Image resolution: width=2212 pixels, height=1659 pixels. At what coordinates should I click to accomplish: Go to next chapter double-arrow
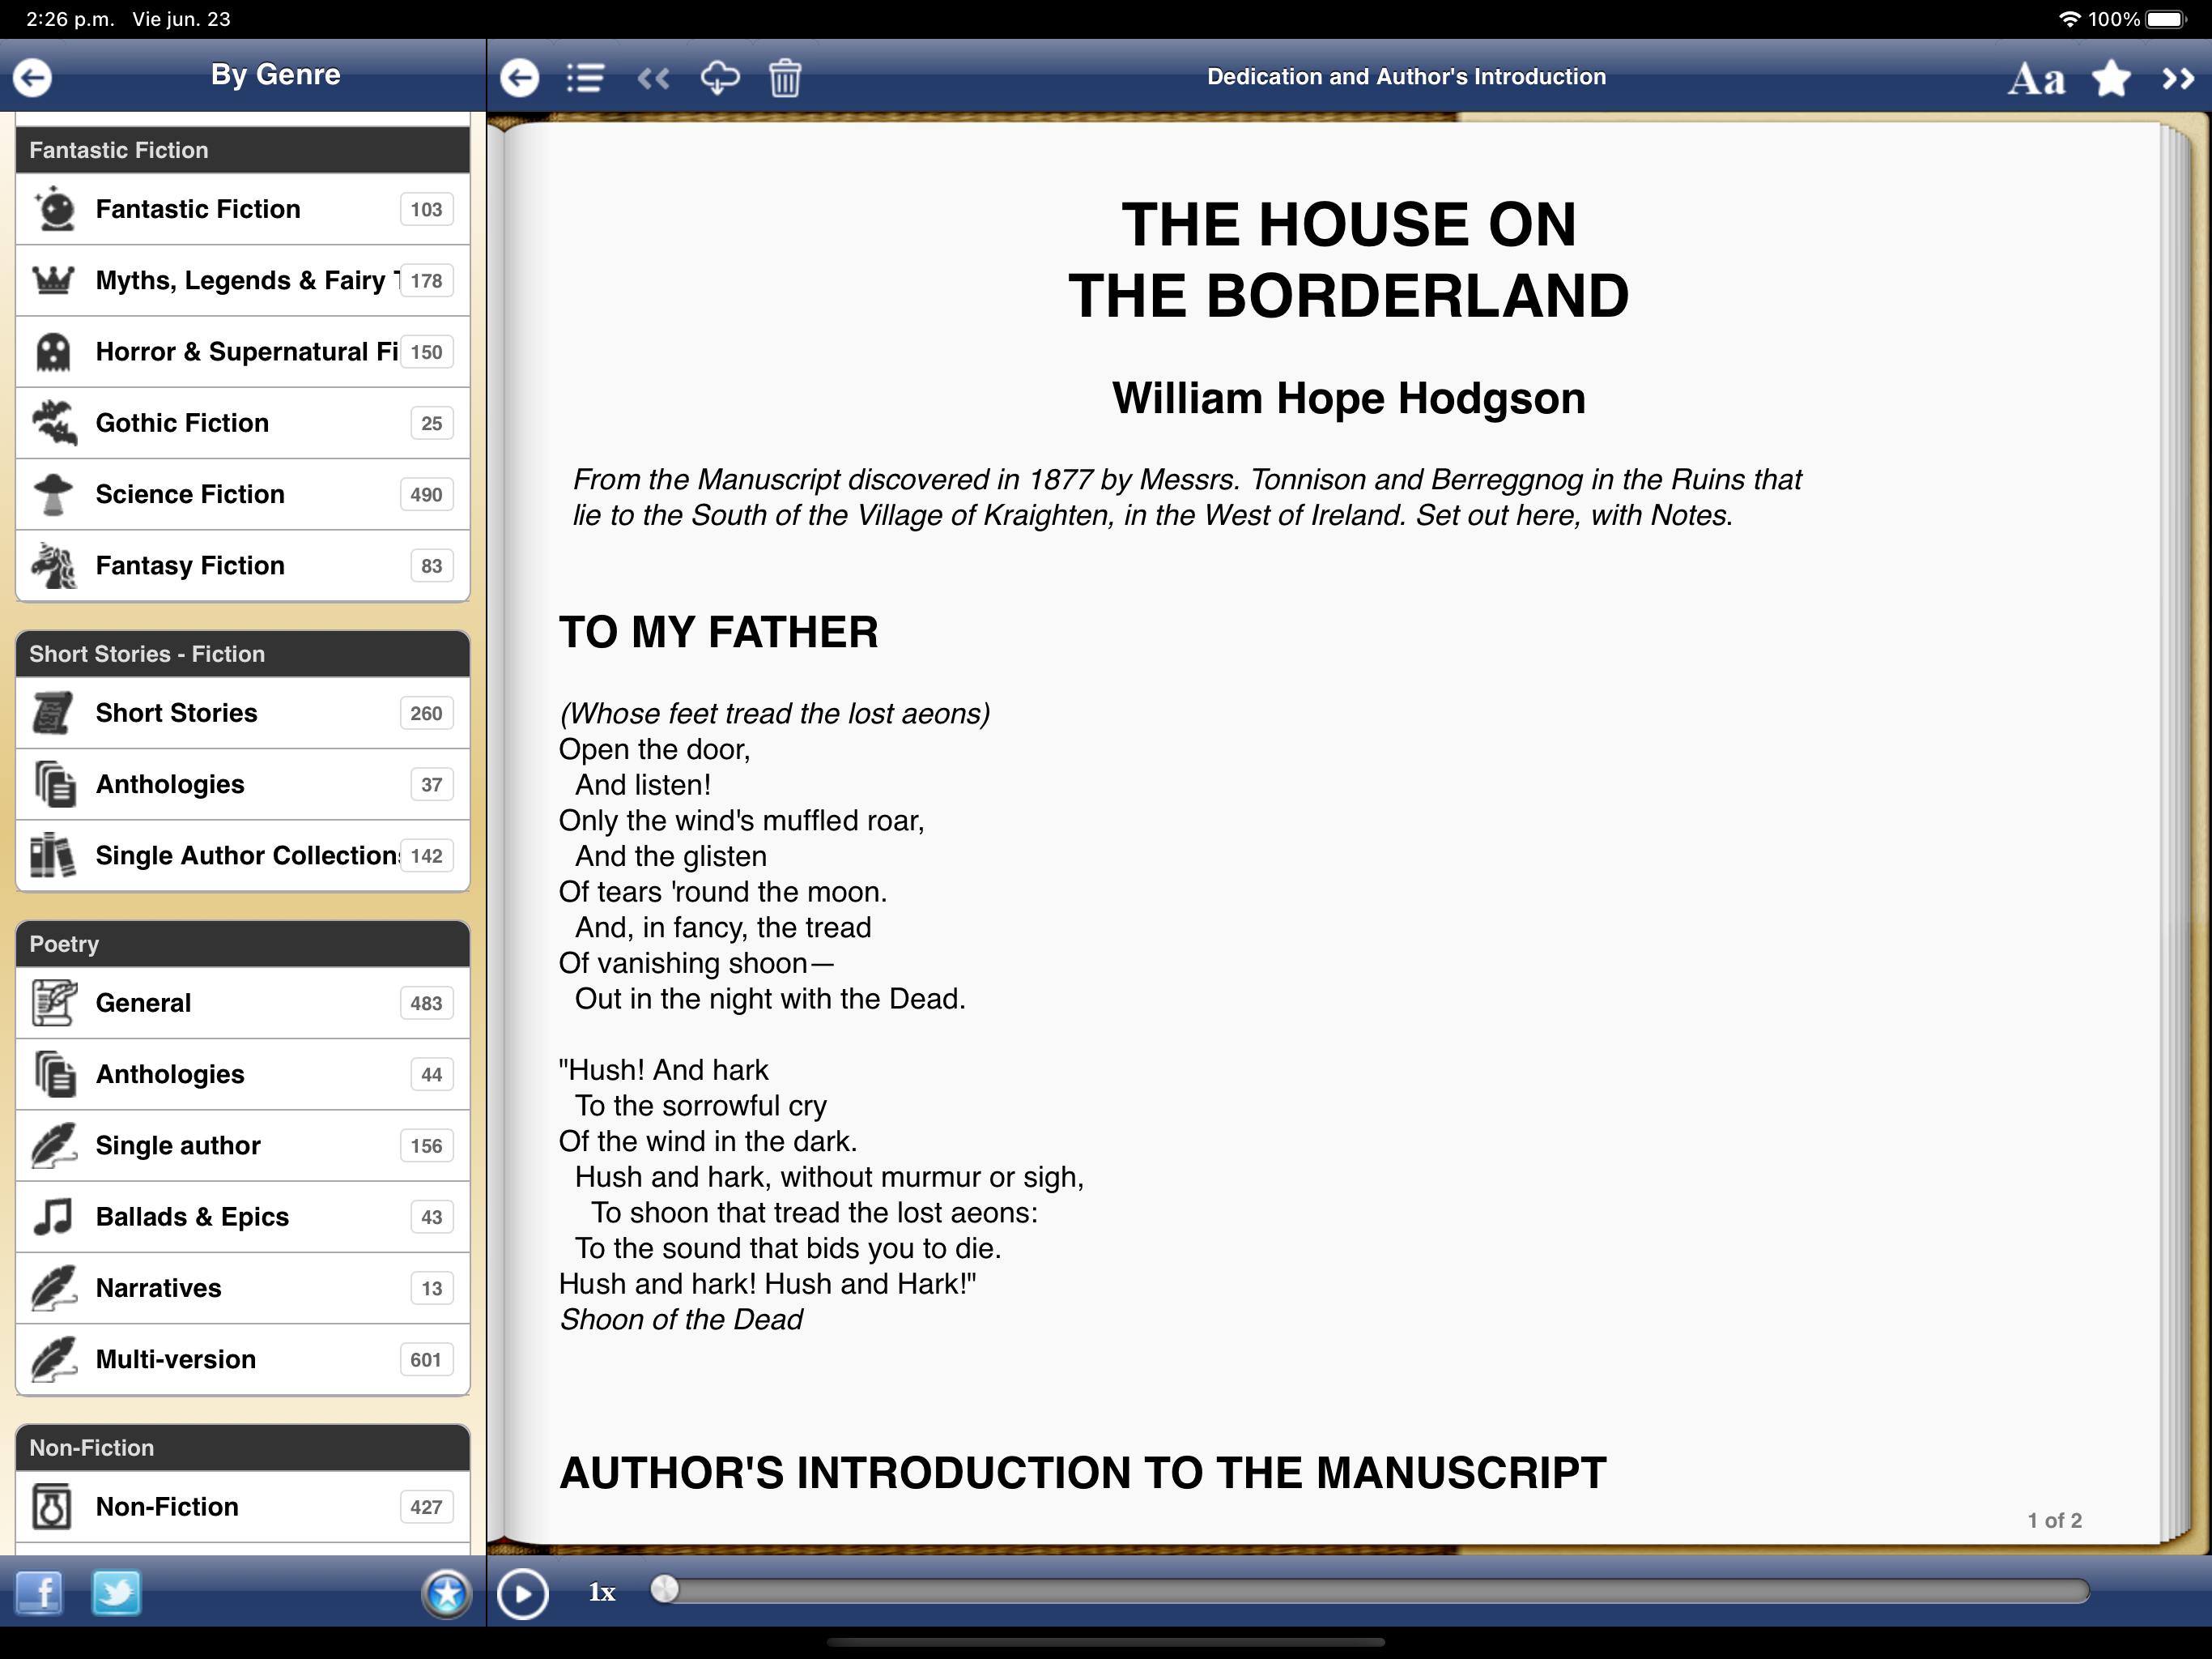(2177, 78)
